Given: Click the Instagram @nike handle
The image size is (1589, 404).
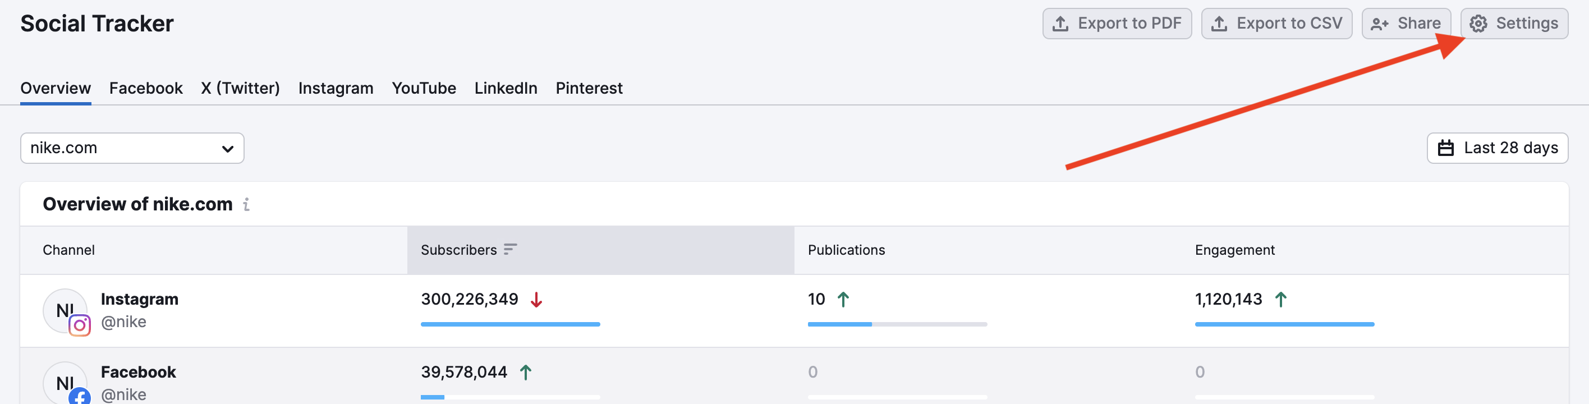Looking at the screenshot, I should pos(123,322).
